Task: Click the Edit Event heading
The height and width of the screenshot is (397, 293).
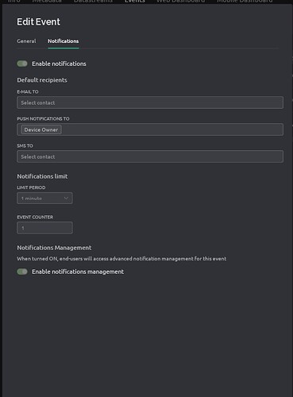Action: [38, 22]
